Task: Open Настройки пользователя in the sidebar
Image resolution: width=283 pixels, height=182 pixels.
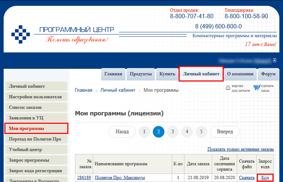Action: pyautogui.click(x=36, y=97)
